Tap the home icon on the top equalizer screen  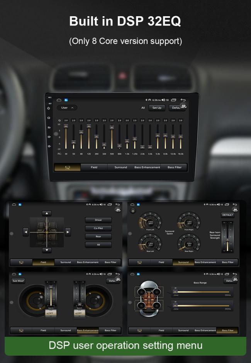[x=59, y=100]
